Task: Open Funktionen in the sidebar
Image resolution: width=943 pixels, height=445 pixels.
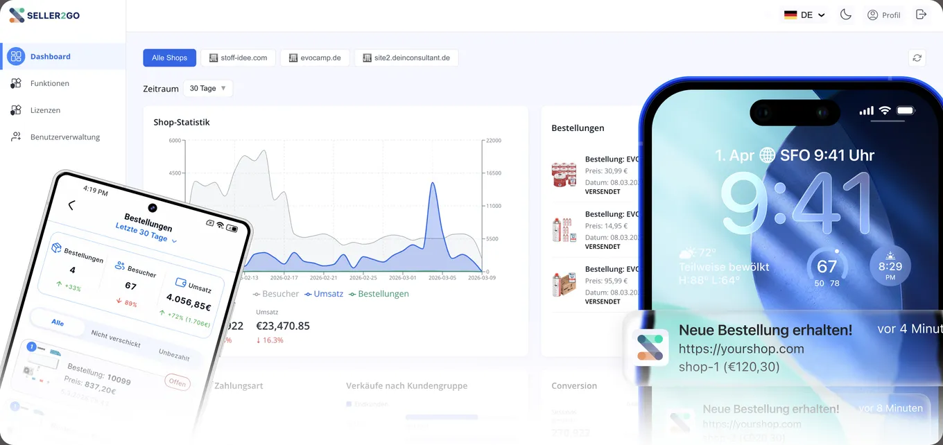Action: tap(62, 83)
